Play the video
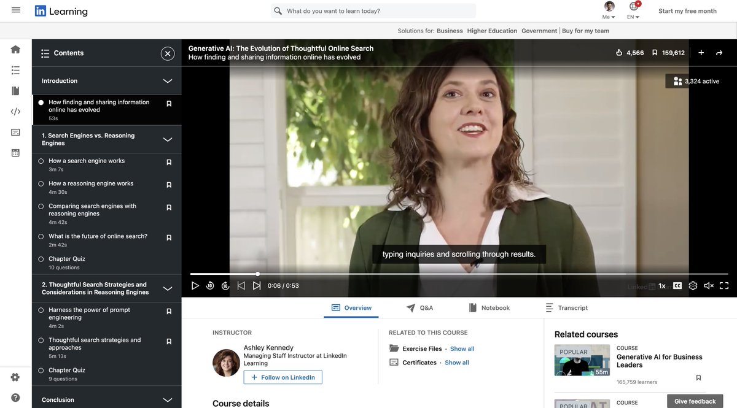This screenshot has width=737, height=408. pyautogui.click(x=195, y=286)
